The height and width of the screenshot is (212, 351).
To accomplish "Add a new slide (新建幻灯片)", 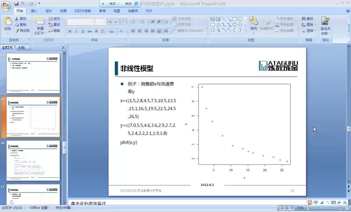I will tap(40, 26).
